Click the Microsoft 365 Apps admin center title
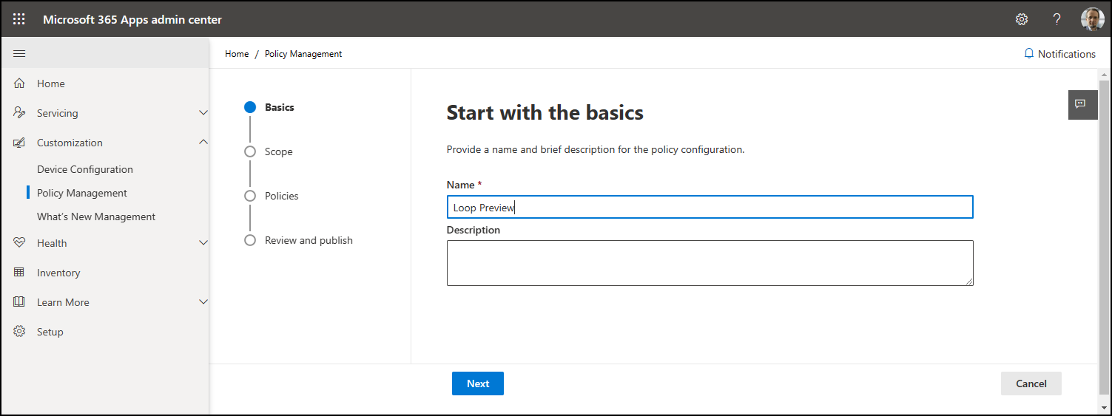 pos(132,19)
